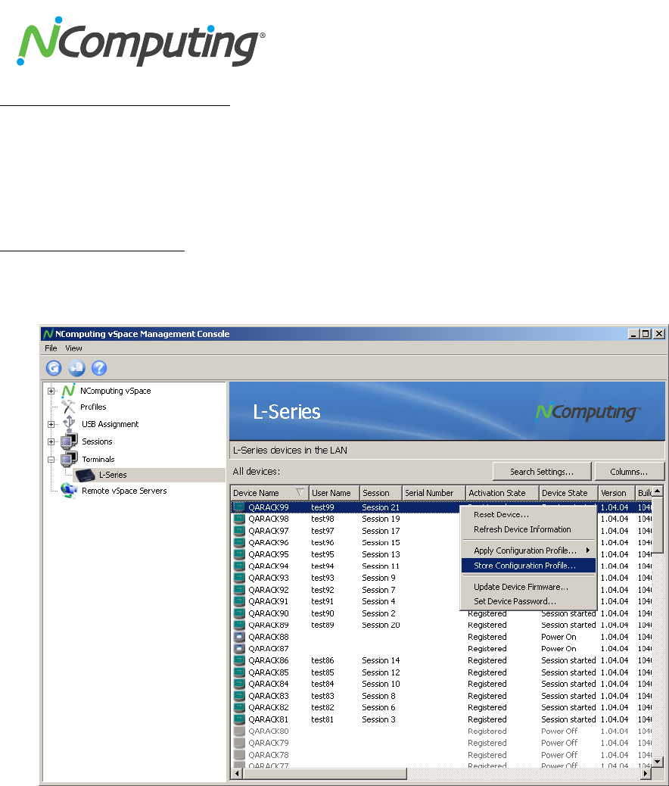
Task: Select the Profiles tree item label
Action: (x=93, y=407)
